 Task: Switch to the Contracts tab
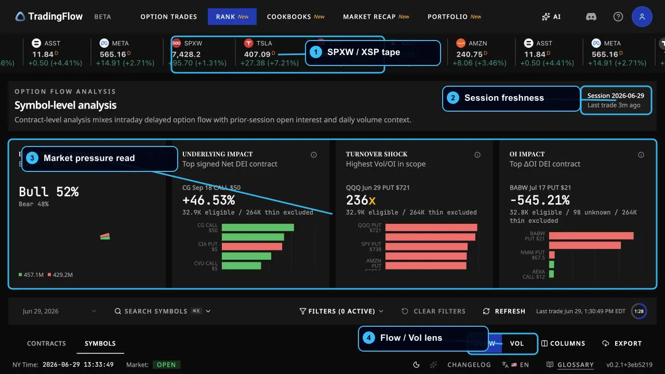pos(46,343)
